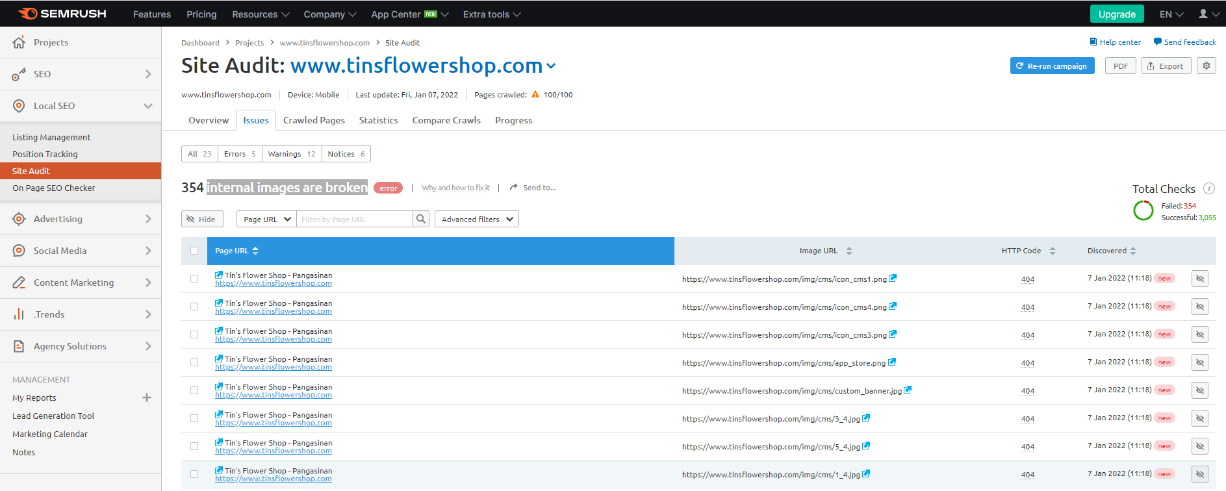The width and height of the screenshot is (1226, 491).
Task: Open the Resources dropdown menu
Action: [x=261, y=14]
